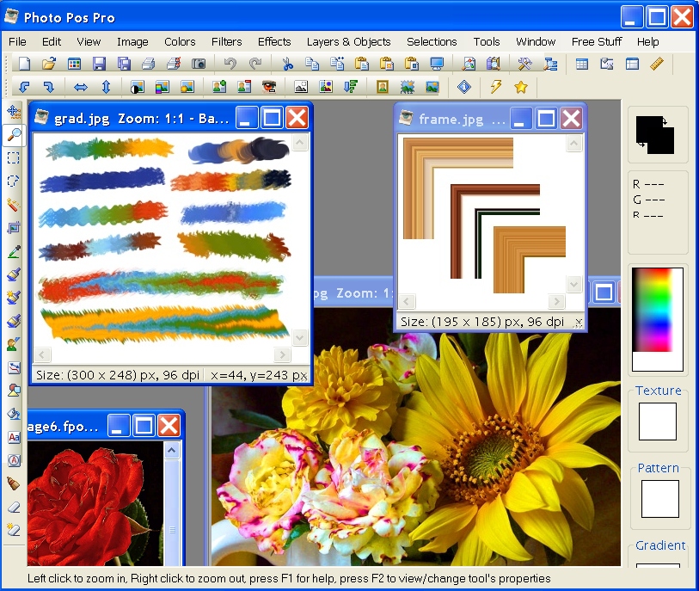The width and height of the screenshot is (699, 591).
Task: Save the image with the floppy disk icon
Action: [99, 64]
